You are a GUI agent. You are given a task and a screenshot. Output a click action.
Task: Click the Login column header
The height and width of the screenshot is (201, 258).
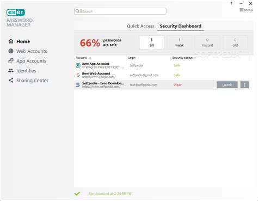pos(132,58)
